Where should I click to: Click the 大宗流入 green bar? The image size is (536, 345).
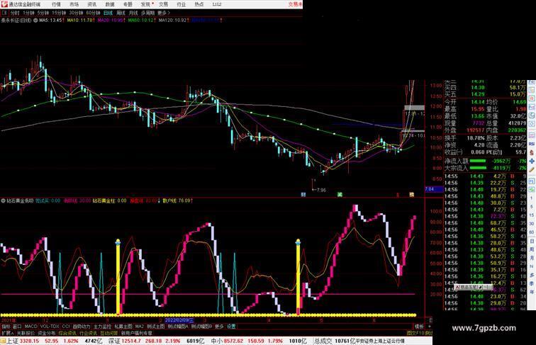coord(478,168)
